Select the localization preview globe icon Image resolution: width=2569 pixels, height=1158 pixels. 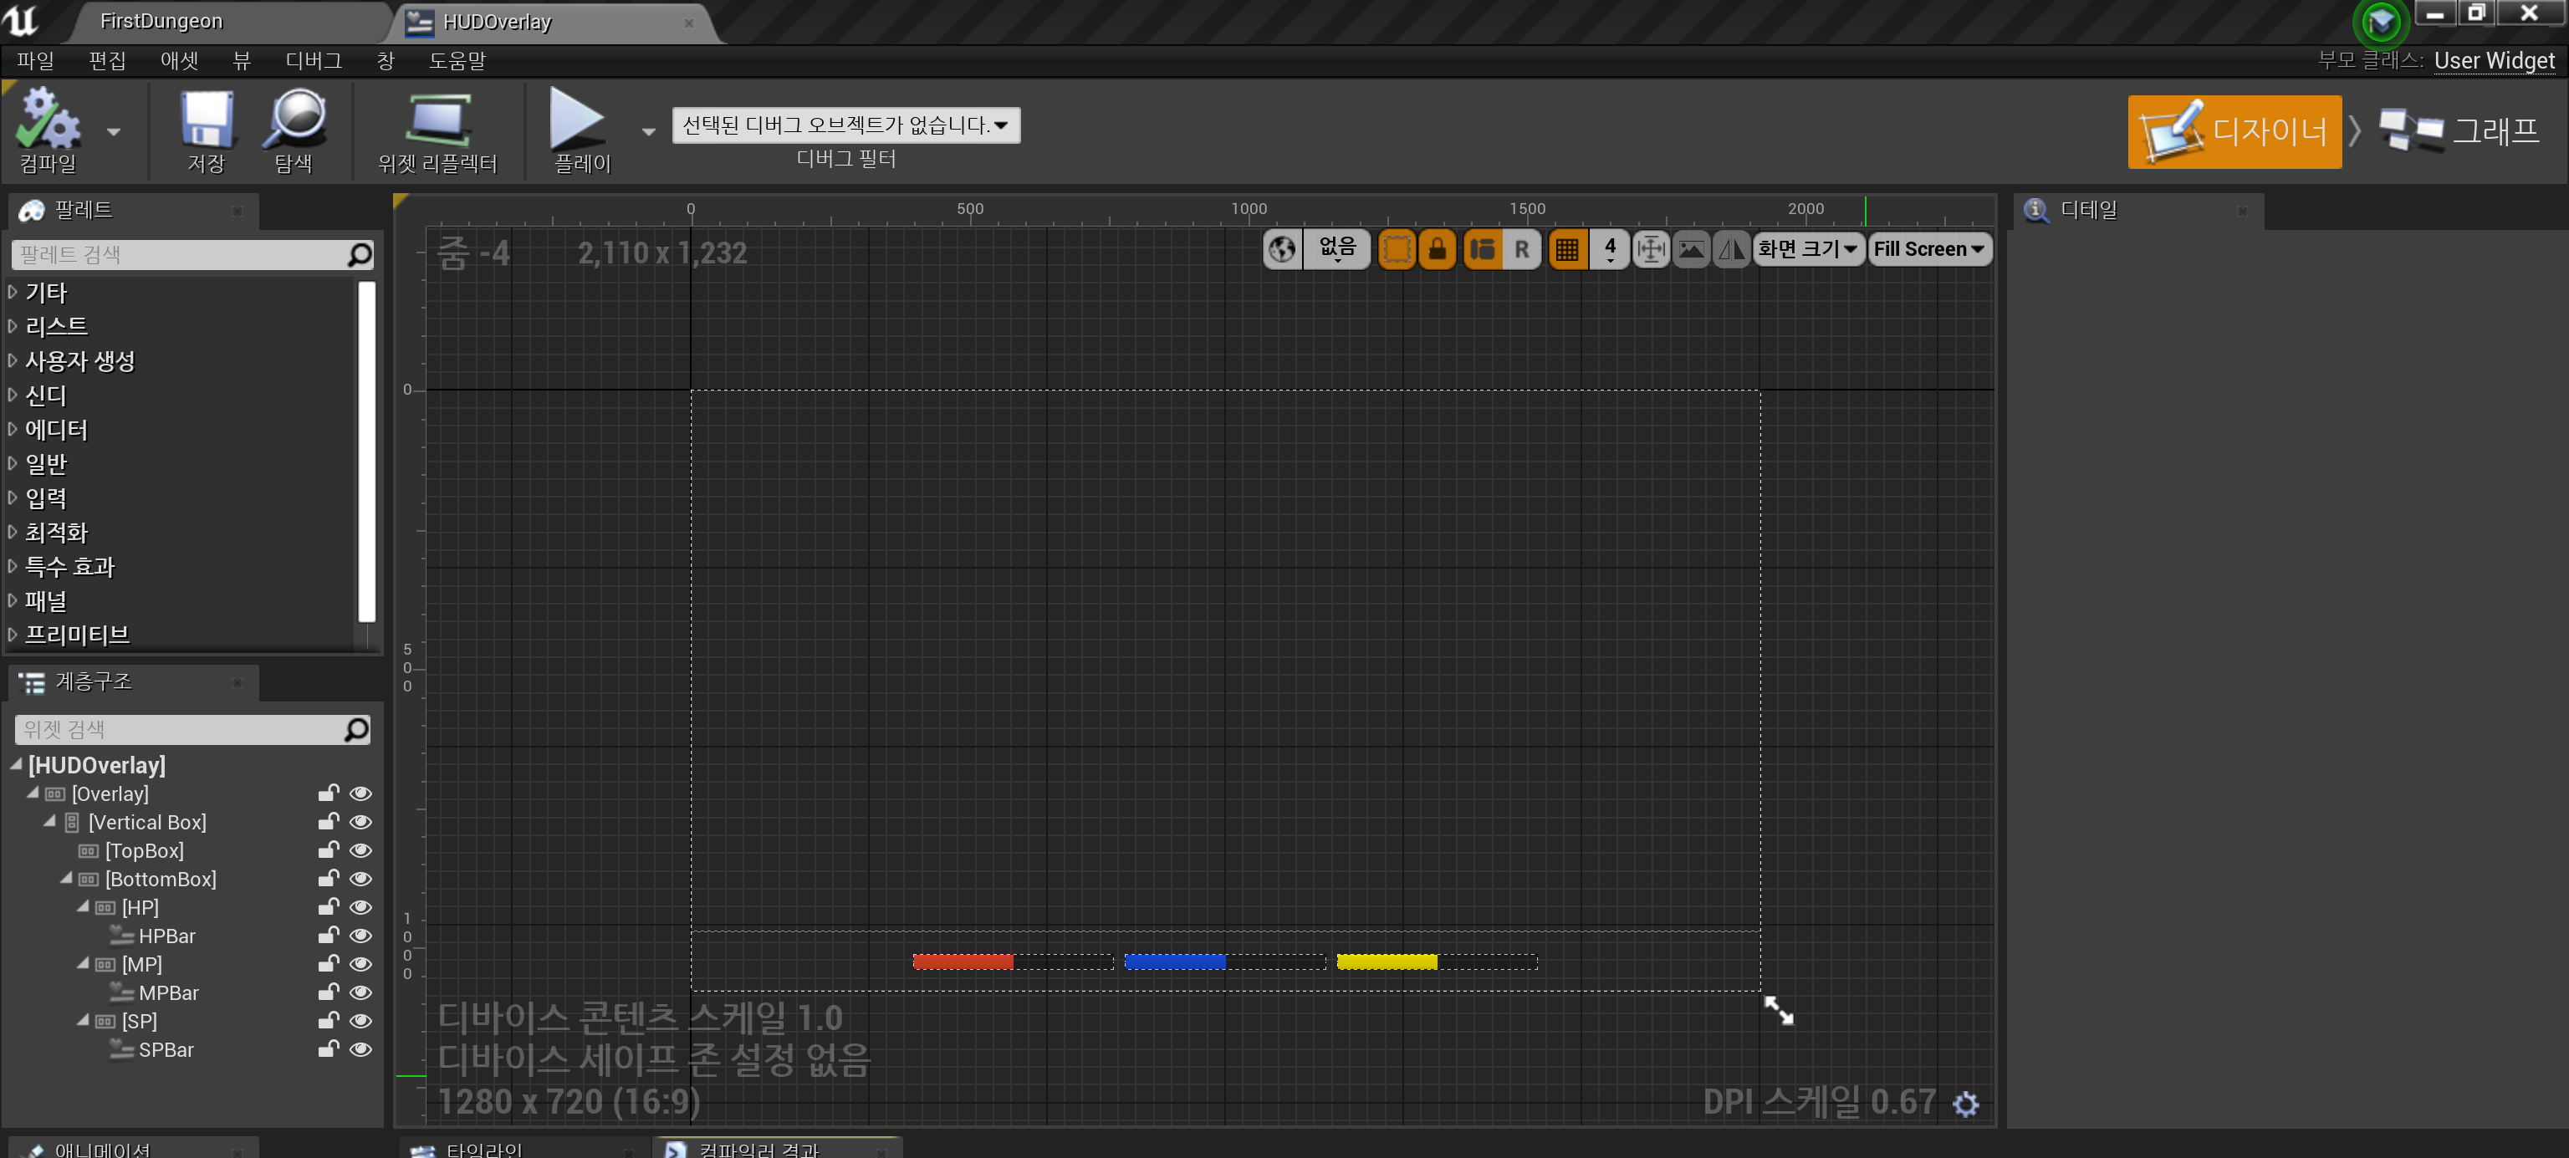[x=1283, y=249]
